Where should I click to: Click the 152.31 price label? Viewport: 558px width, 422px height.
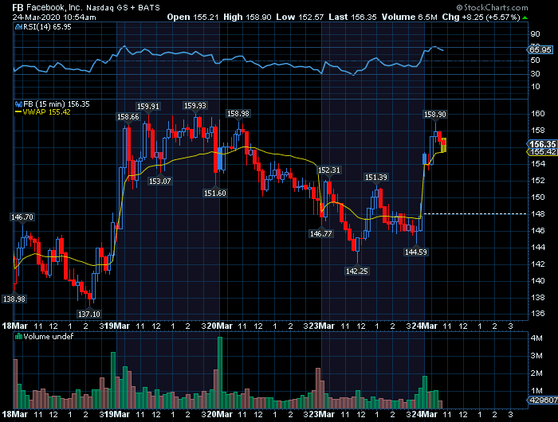pyautogui.click(x=328, y=170)
